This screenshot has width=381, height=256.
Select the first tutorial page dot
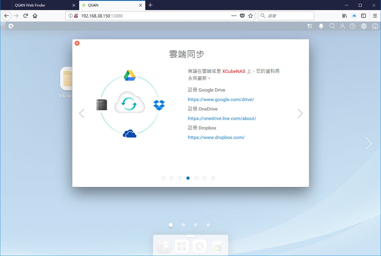(163, 178)
